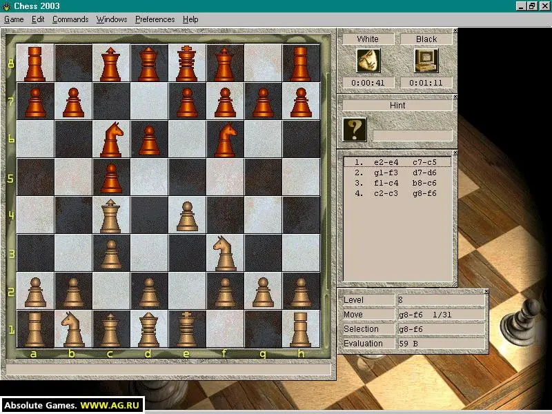Grab the move list resize grip
The image size is (552, 414).
coord(454,284)
